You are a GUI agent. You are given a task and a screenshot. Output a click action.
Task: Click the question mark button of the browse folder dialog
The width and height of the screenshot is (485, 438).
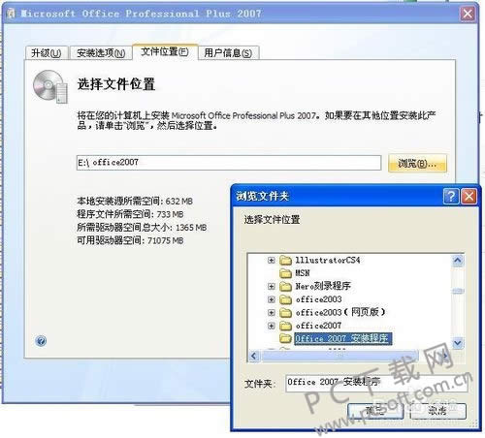click(x=451, y=196)
